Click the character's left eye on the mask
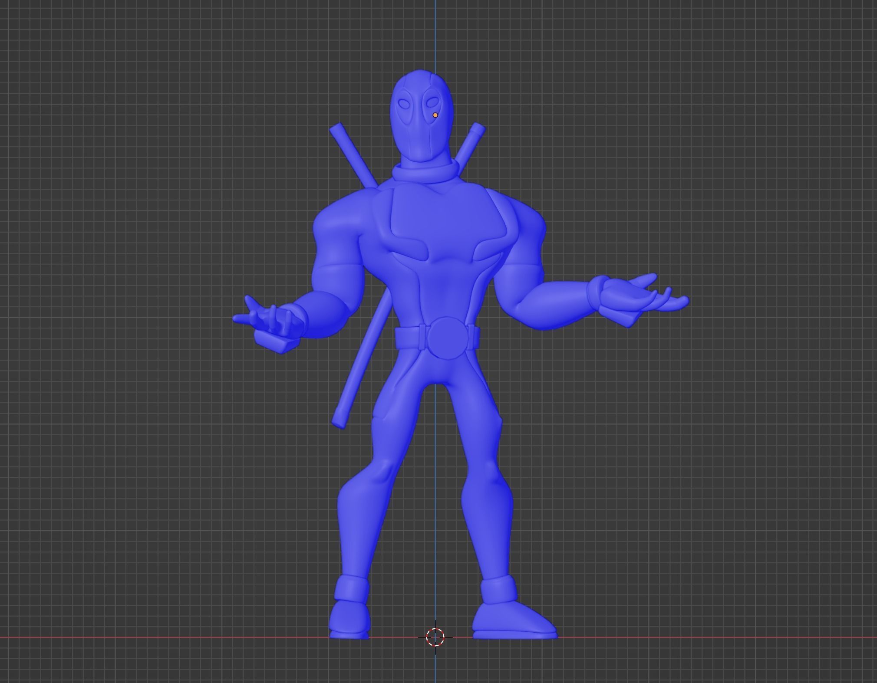 [x=404, y=105]
